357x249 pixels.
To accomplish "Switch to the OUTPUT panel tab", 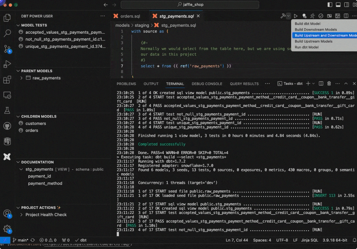I will (151, 84).
